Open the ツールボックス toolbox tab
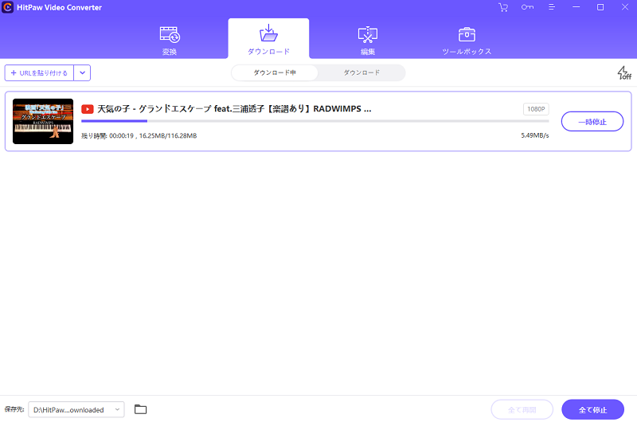This screenshot has height=430, width=637. (x=467, y=41)
